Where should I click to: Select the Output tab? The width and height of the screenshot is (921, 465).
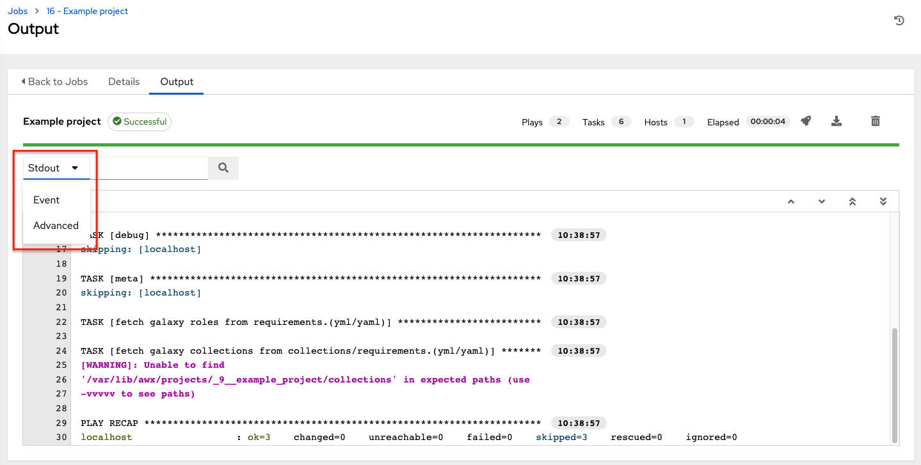pyautogui.click(x=176, y=81)
